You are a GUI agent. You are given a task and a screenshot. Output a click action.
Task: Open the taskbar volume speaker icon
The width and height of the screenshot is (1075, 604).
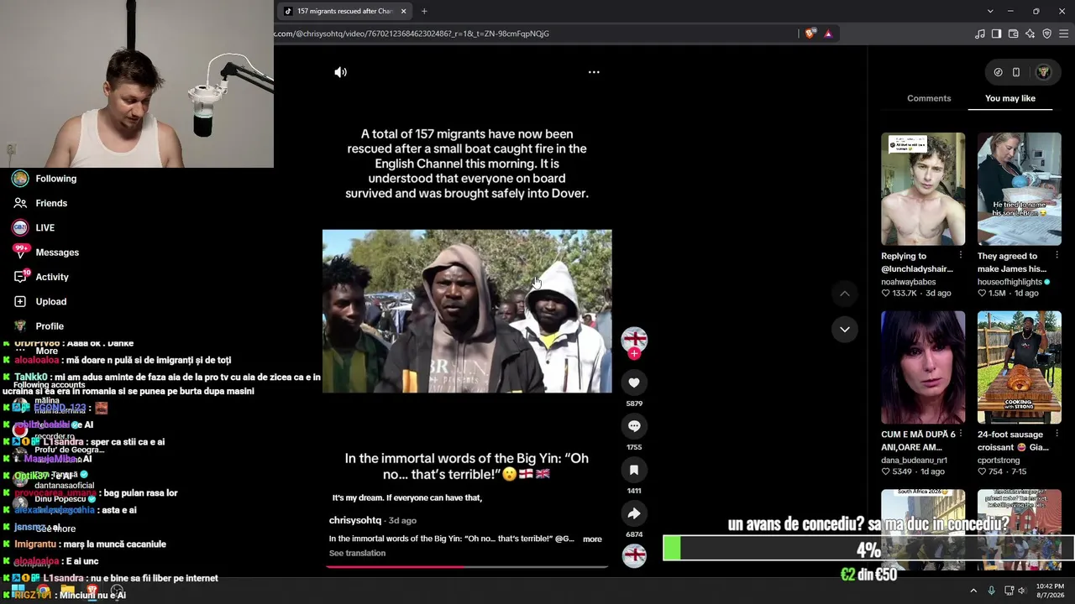coord(1022,591)
